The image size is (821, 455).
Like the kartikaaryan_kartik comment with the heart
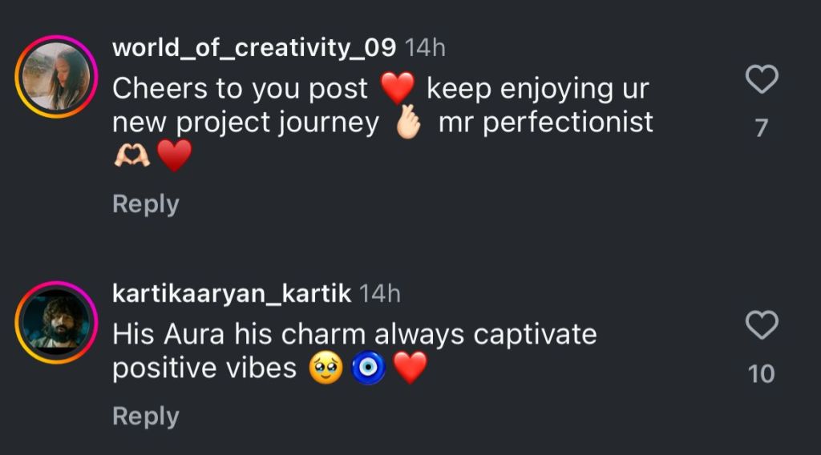[762, 325]
